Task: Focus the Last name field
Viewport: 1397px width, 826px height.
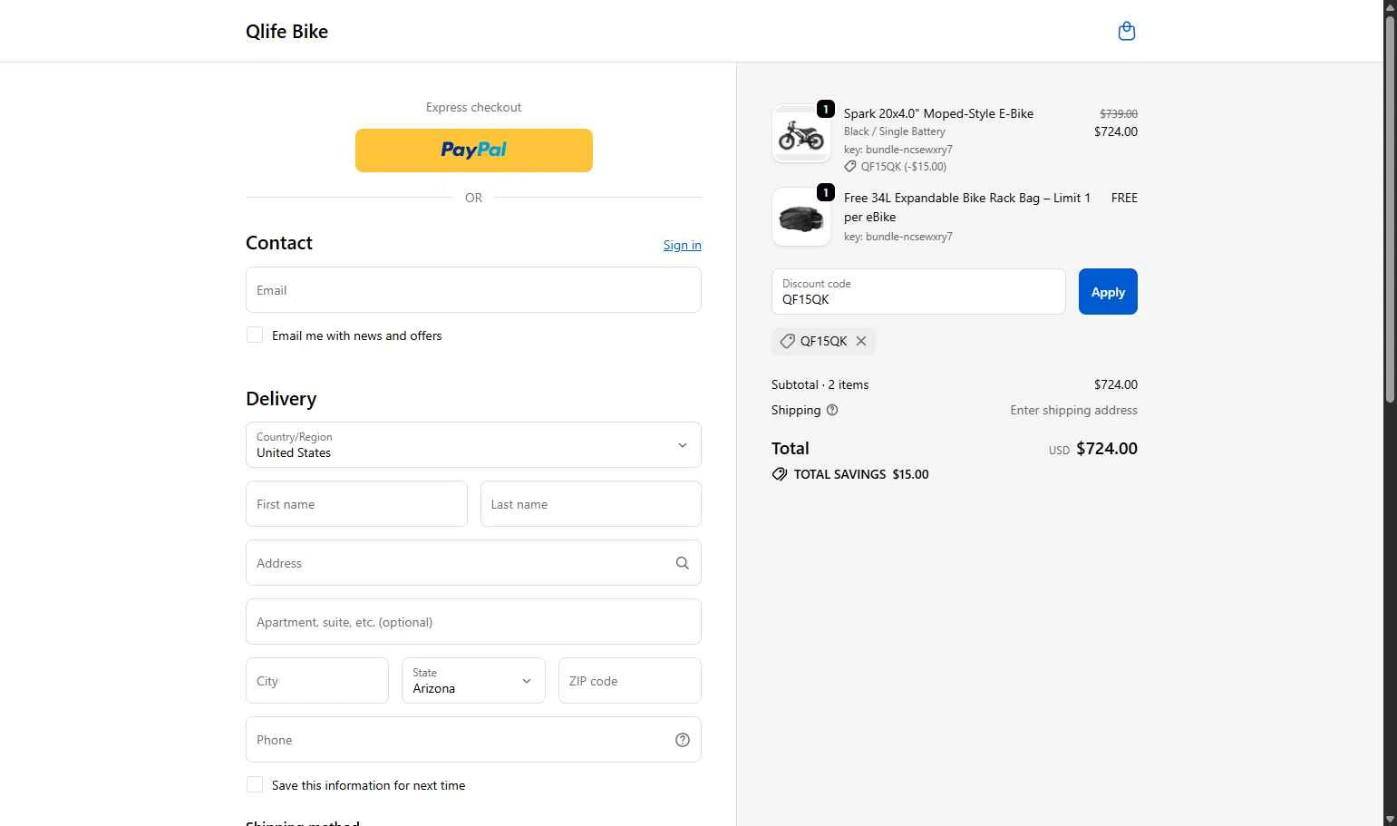Action: pos(591,504)
